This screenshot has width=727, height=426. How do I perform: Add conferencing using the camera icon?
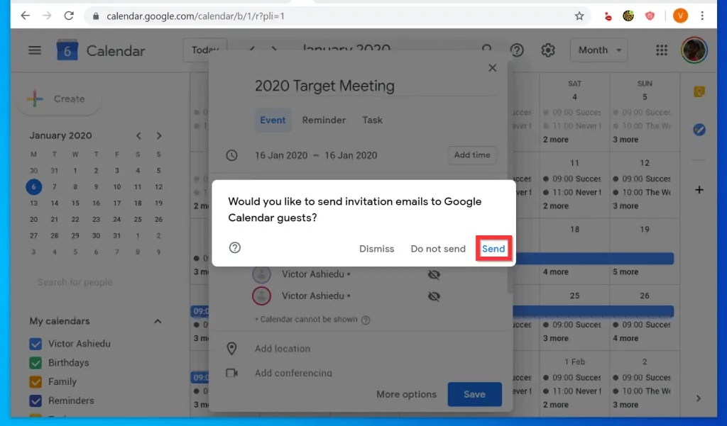coord(231,374)
